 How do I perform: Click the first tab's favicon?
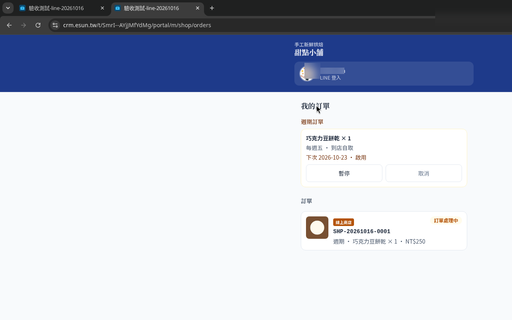(x=22, y=8)
